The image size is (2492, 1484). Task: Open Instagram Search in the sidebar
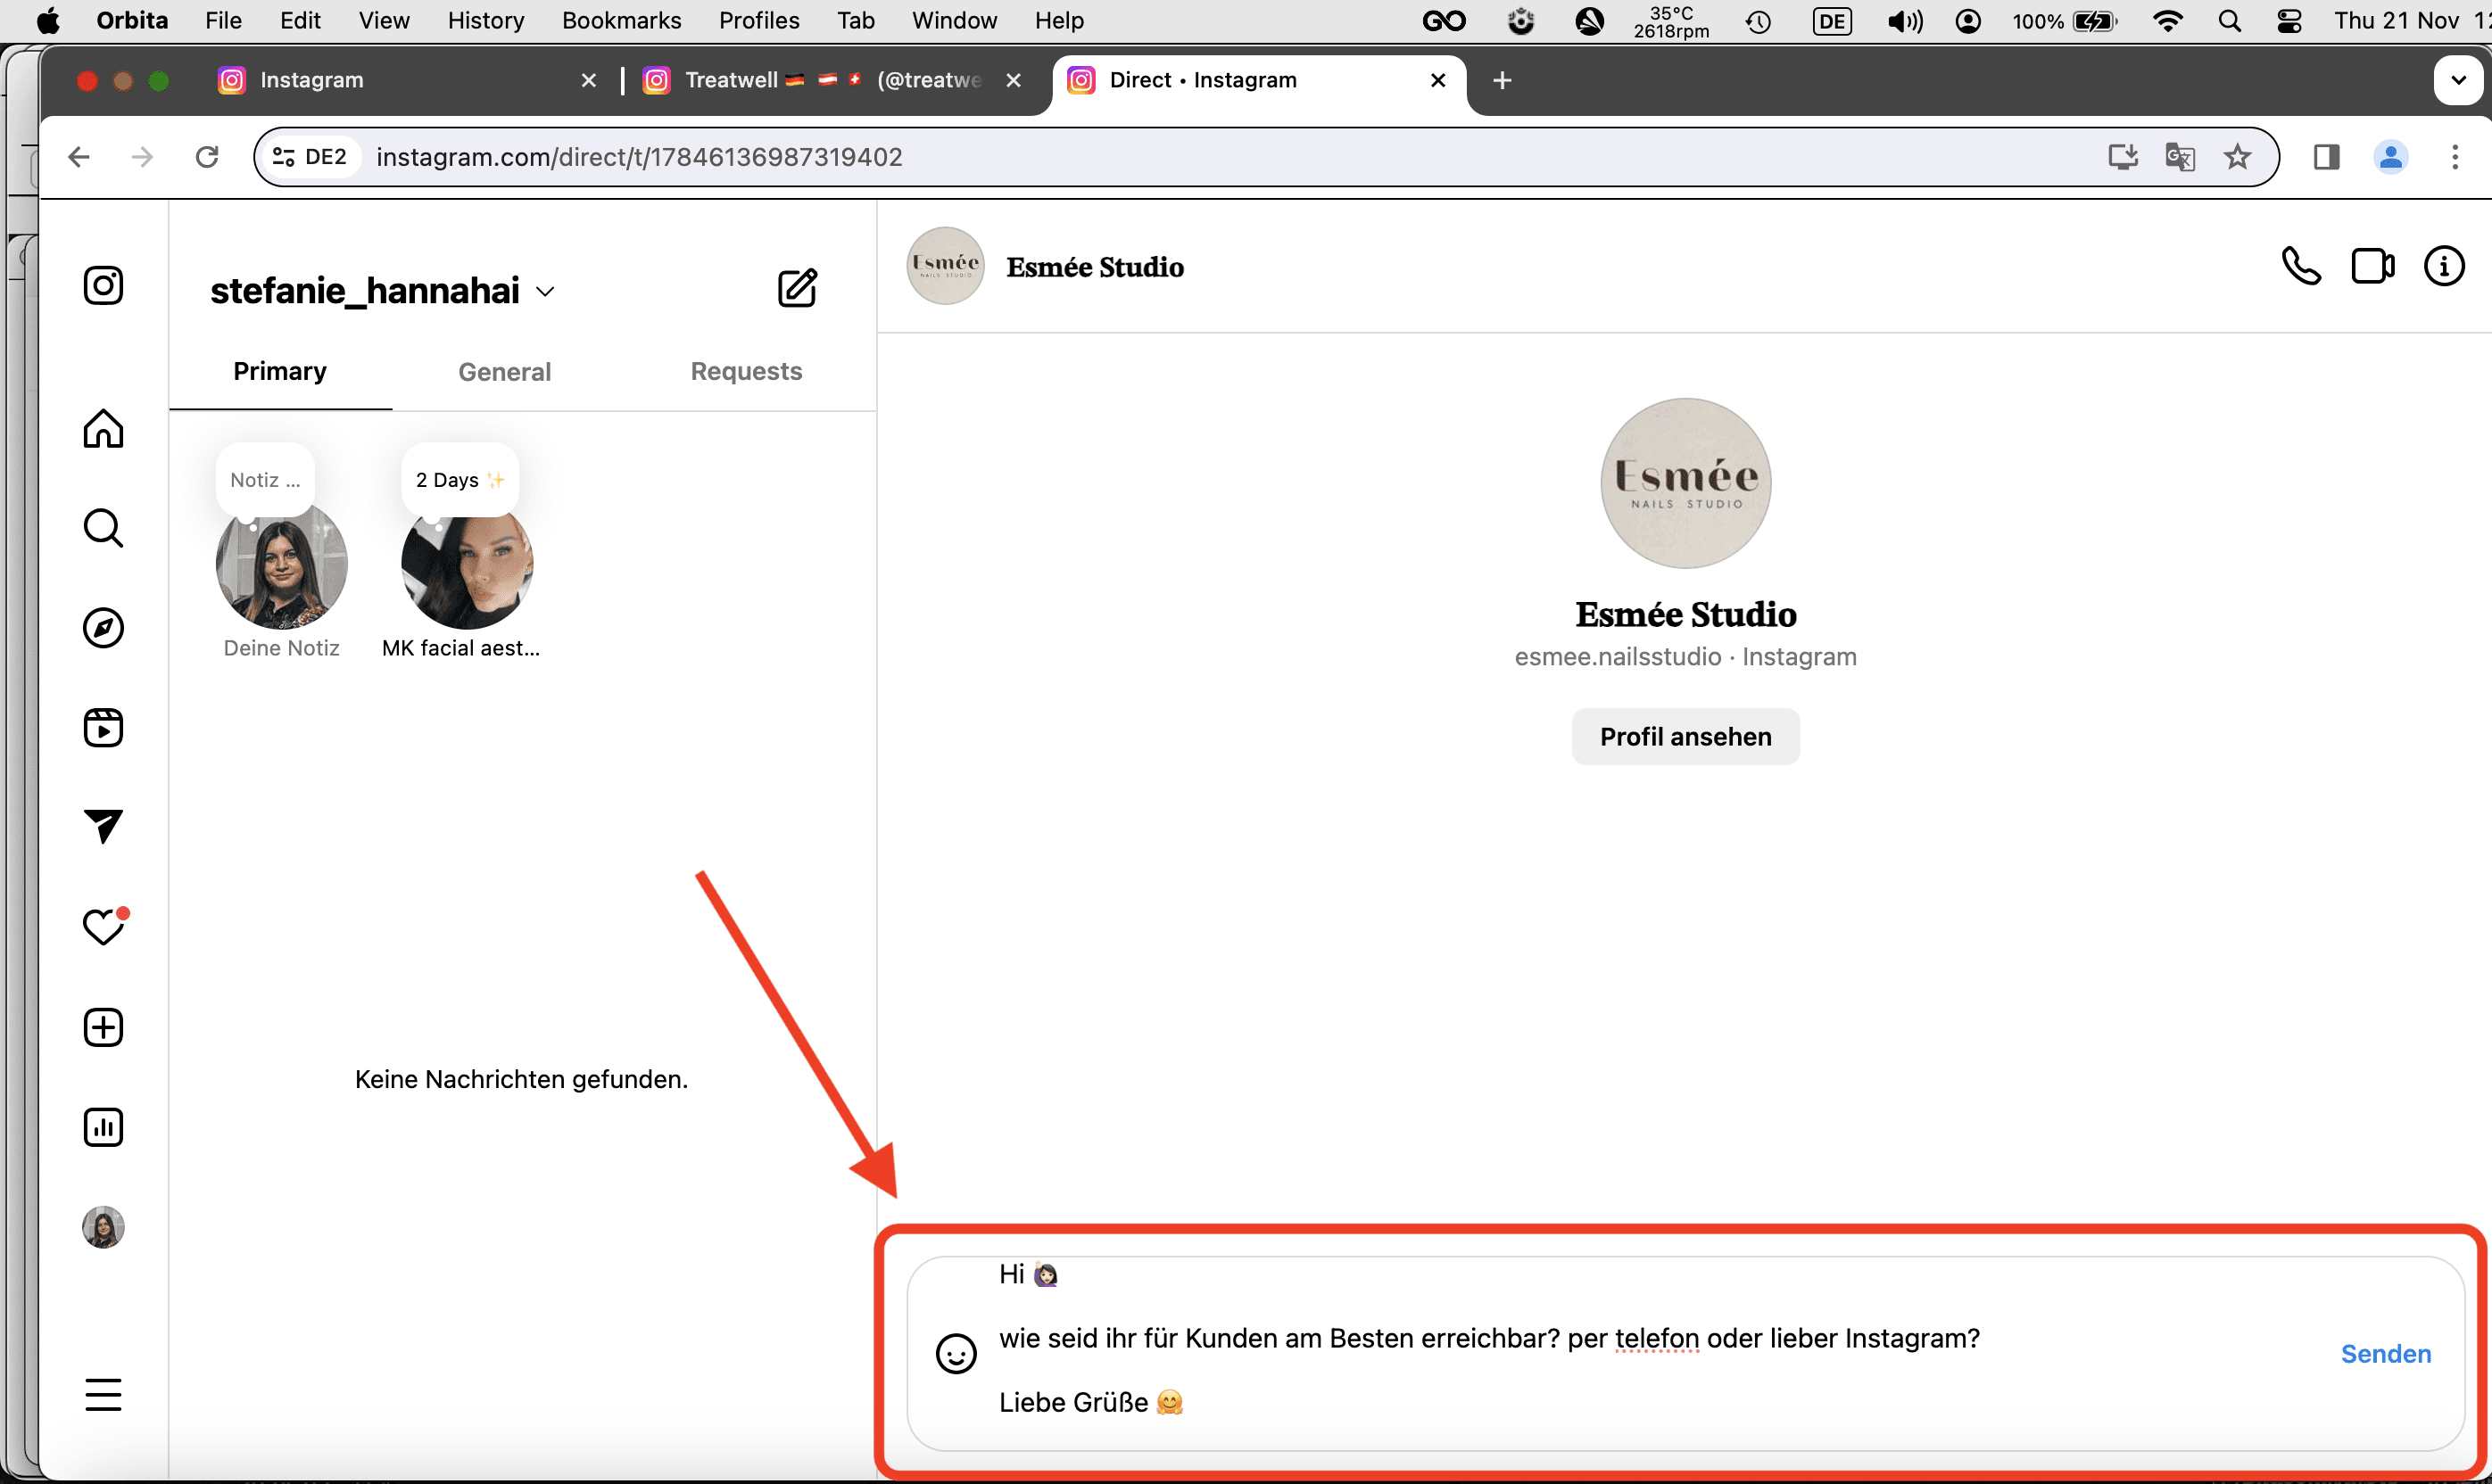[x=103, y=528]
